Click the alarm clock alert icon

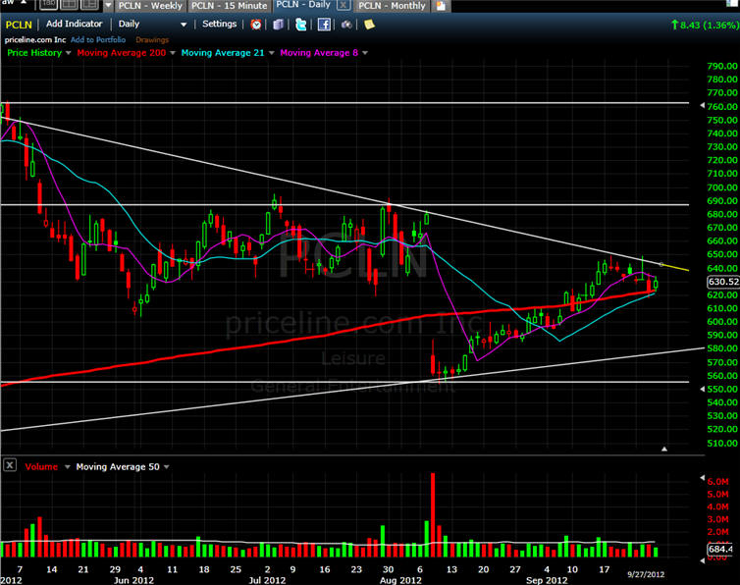click(x=256, y=24)
